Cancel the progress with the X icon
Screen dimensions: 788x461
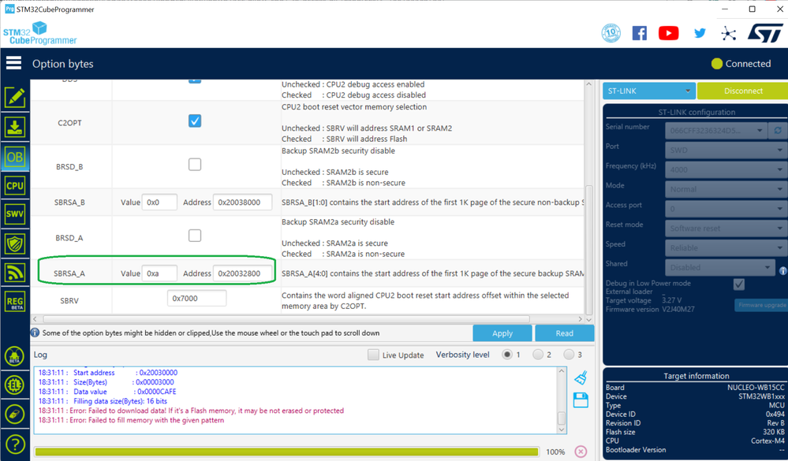click(x=581, y=452)
